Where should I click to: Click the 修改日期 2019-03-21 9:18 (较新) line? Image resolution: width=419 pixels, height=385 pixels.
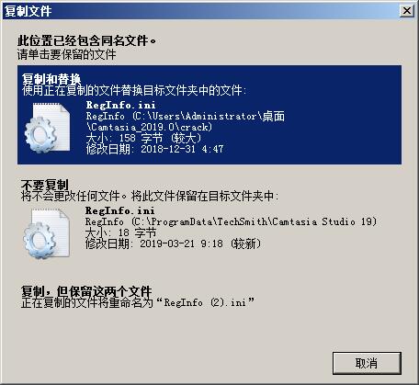[173, 243]
